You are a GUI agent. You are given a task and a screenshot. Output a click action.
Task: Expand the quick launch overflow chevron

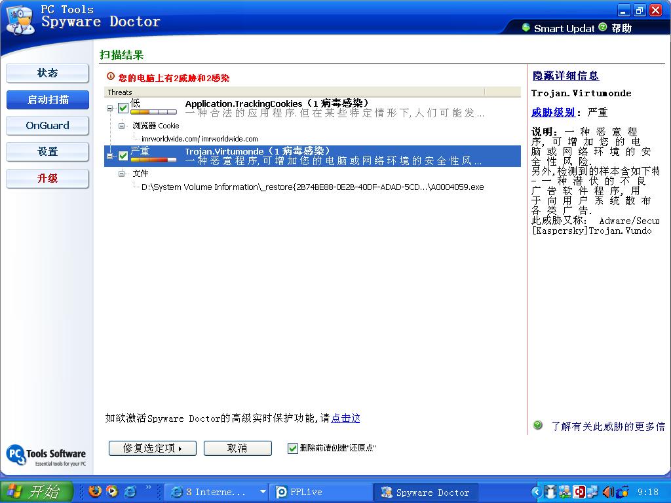(149, 487)
